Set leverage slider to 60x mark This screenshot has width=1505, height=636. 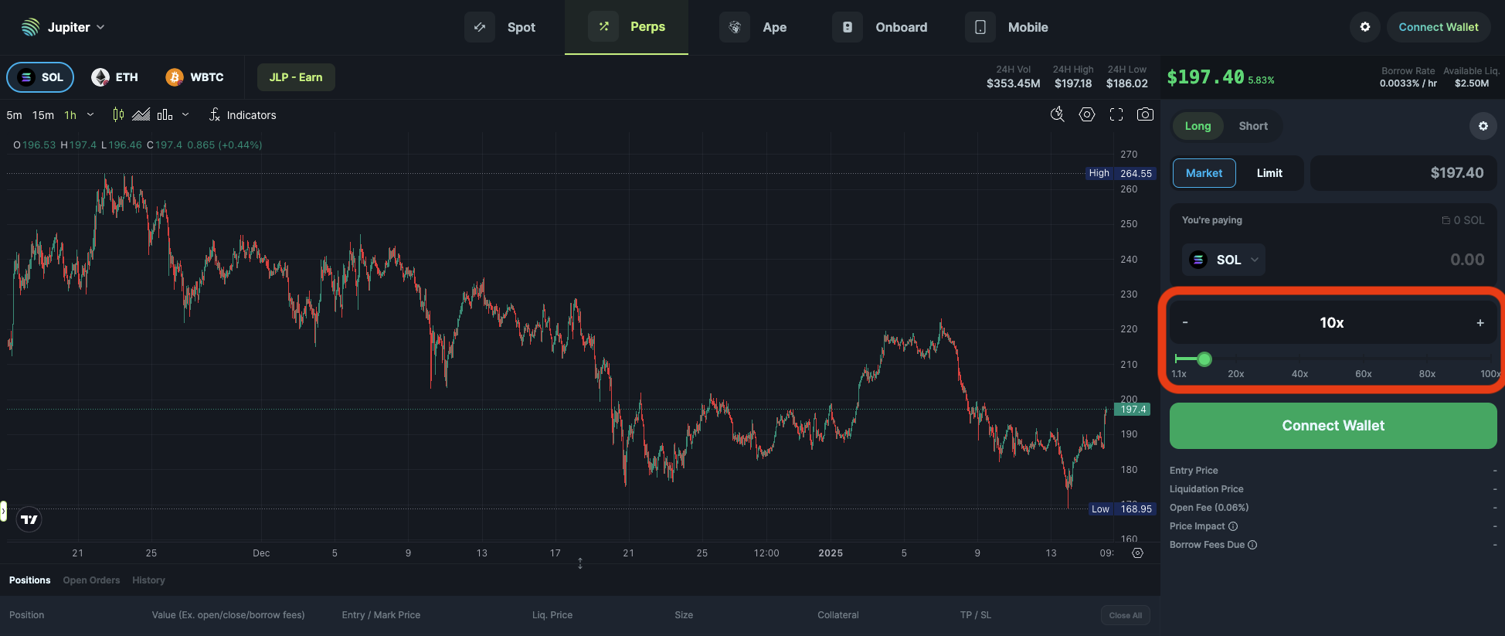tap(1364, 373)
